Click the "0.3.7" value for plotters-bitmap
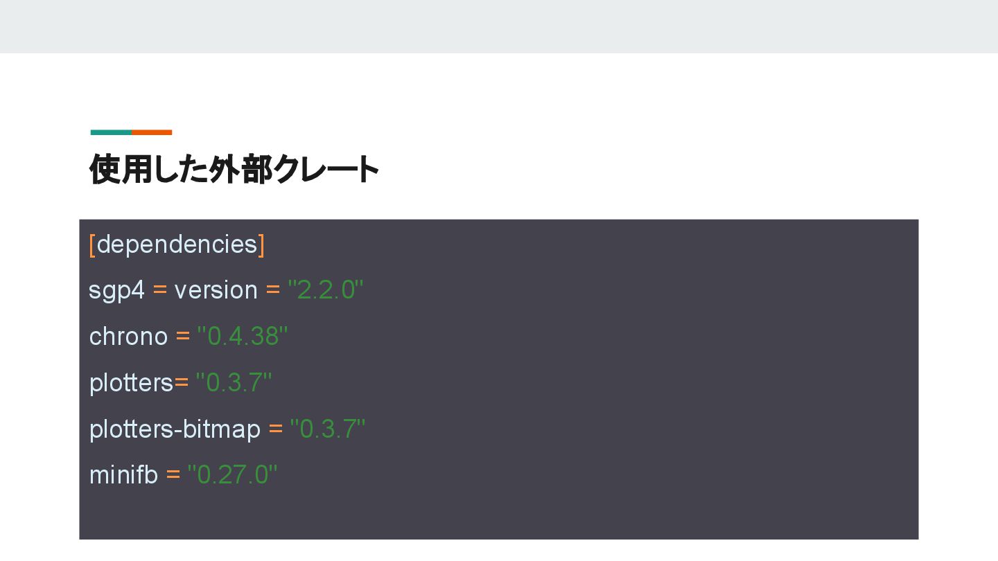This screenshot has height=561, width=998. (327, 429)
